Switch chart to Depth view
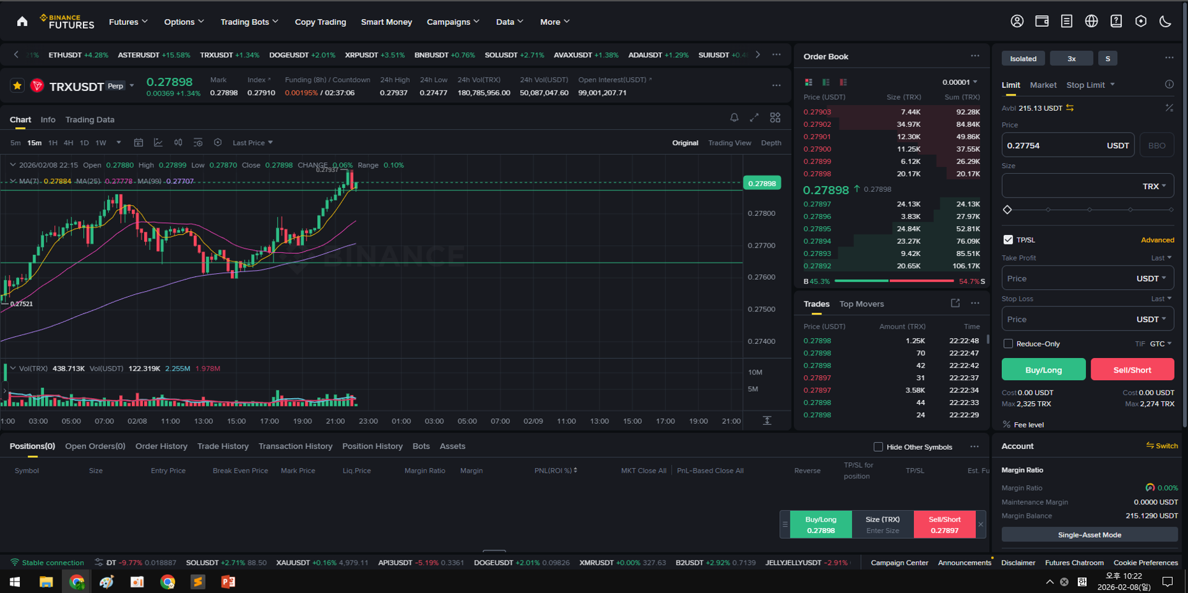Image resolution: width=1188 pixels, height=593 pixels. coord(771,143)
